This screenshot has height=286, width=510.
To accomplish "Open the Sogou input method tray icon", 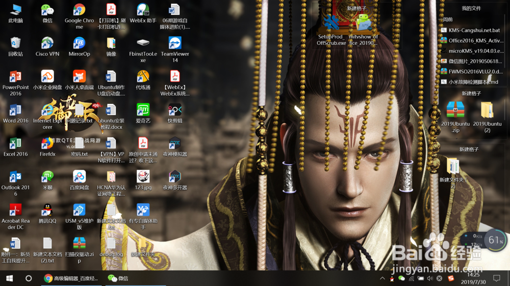I will (451, 278).
